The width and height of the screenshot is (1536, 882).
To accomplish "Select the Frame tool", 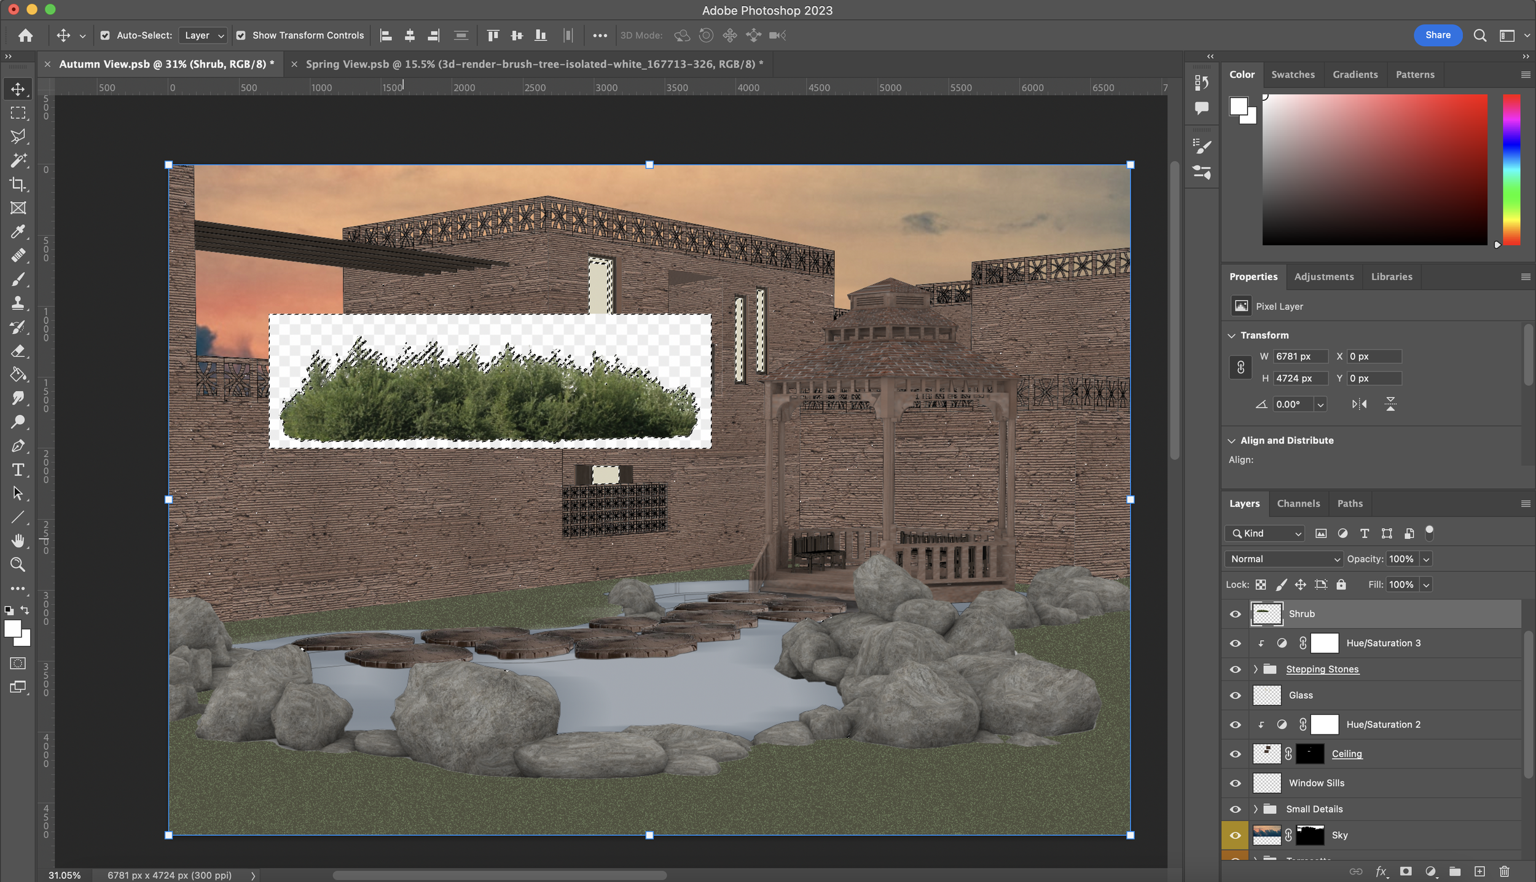I will (18, 208).
